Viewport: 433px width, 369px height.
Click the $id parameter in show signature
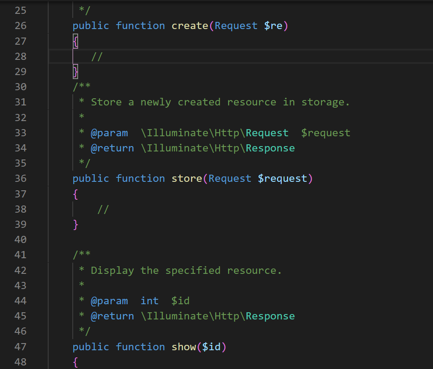point(211,347)
